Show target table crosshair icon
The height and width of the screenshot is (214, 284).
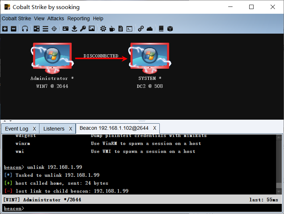(x=54, y=29)
